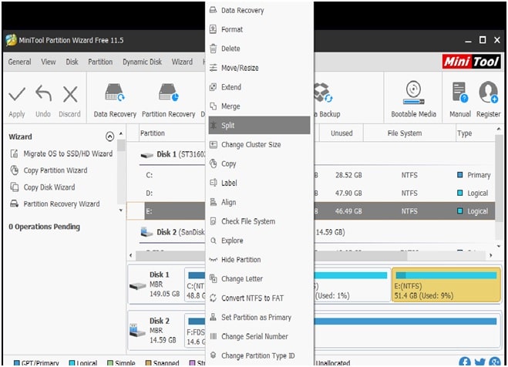Click the Primary type label for C:
The height and width of the screenshot is (367, 508).
[x=479, y=175]
